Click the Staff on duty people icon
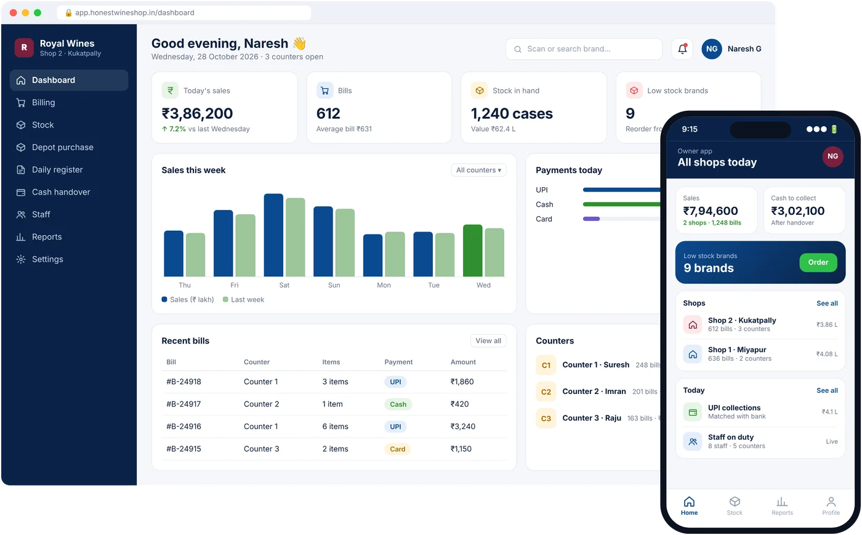Screen dimensions: 862x535 pyautogui.click(x=693, y=441)
